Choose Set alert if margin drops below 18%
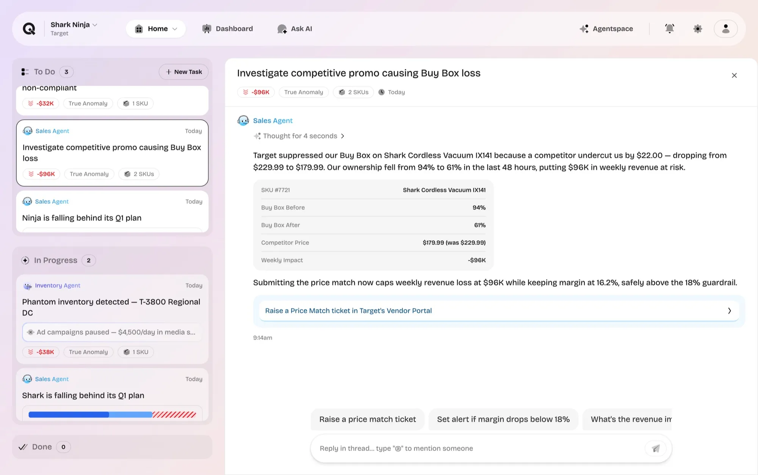The height and width of the screenshot is (475, 758). pos(503,419)
